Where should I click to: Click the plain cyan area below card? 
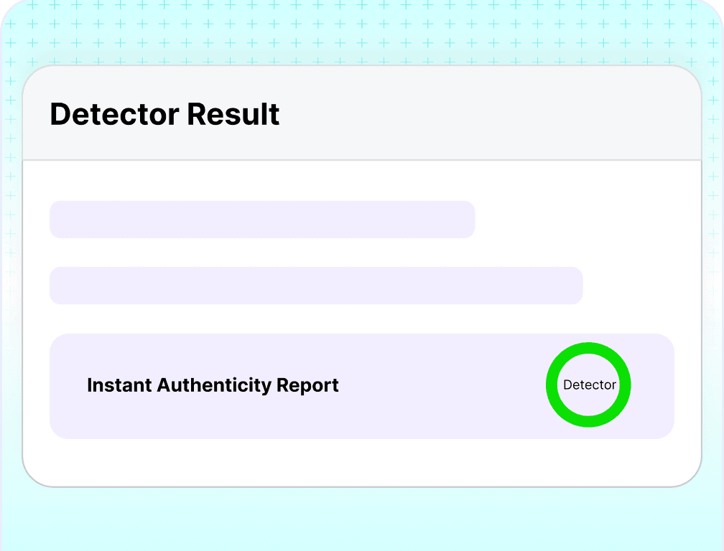click(x=362, y=520)
